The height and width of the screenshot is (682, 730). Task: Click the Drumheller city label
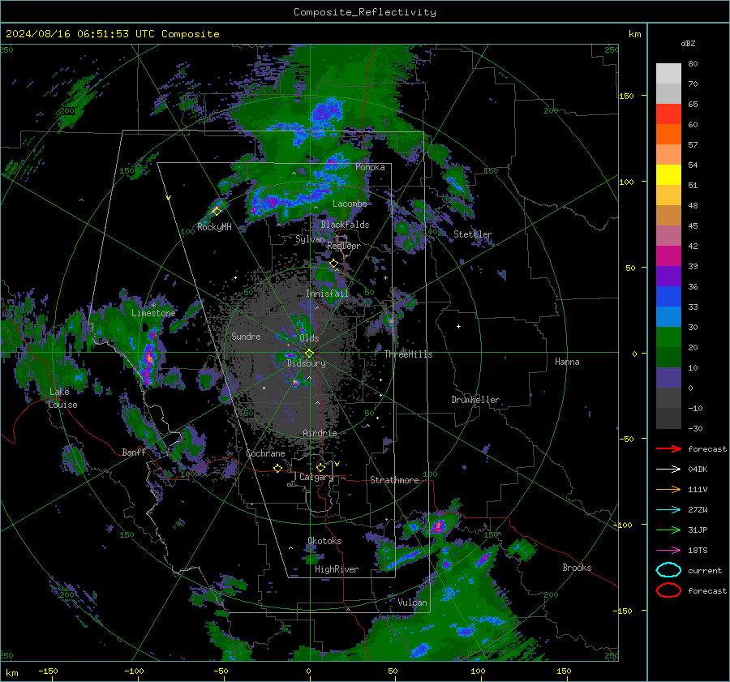click(x=475, y=400)
